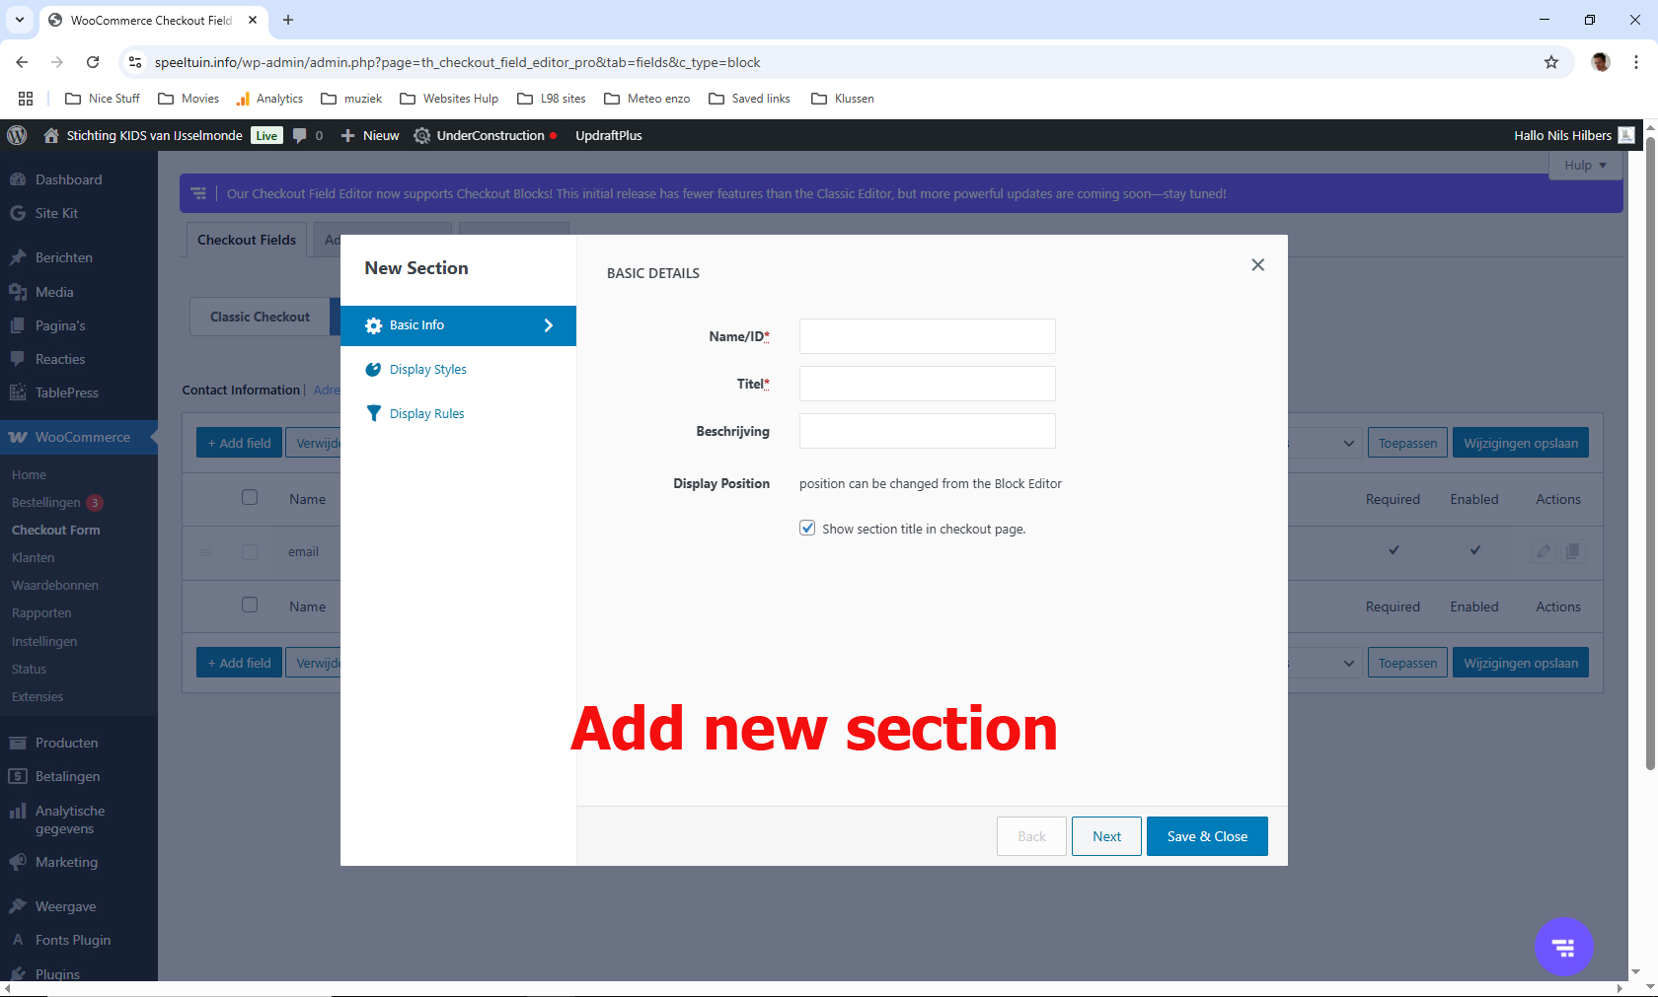This screenshot has width=1658, height=997.
Task: Check the email field row checkbox
Action: 250,552
